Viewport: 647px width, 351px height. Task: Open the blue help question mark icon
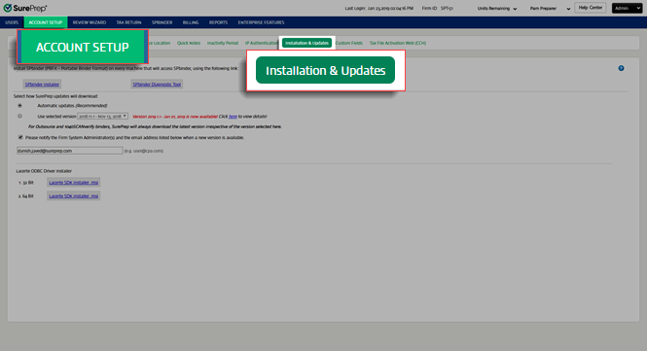[621, 68]
